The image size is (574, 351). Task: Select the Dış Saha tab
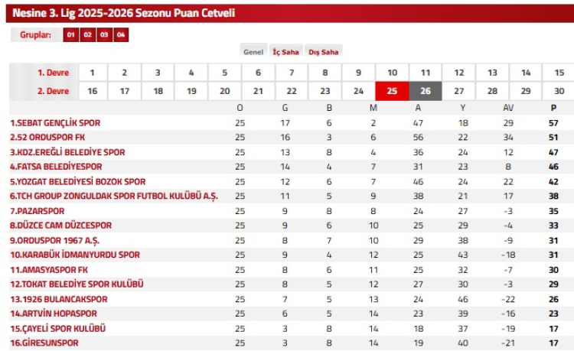pos(323,52)
